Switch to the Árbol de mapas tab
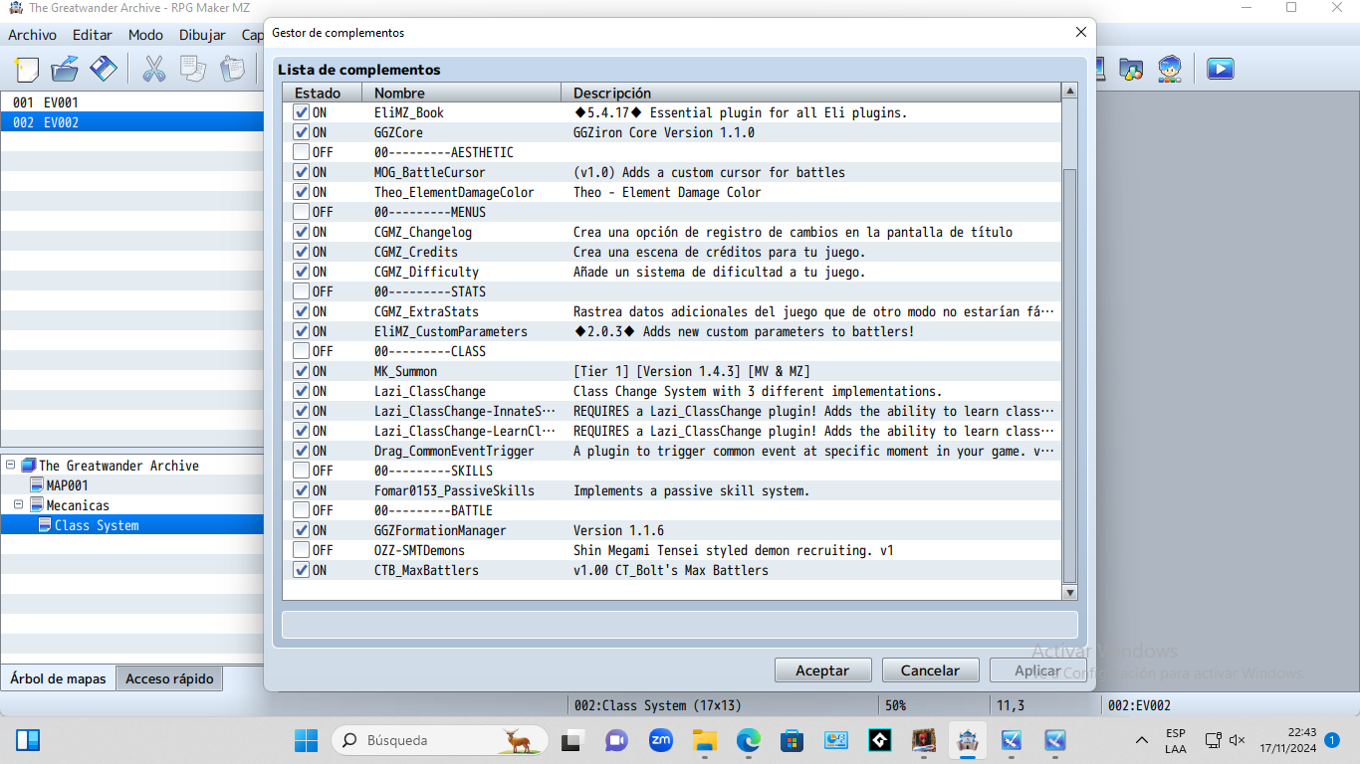This screenshot has height=764, width=1360. point(58,678)
